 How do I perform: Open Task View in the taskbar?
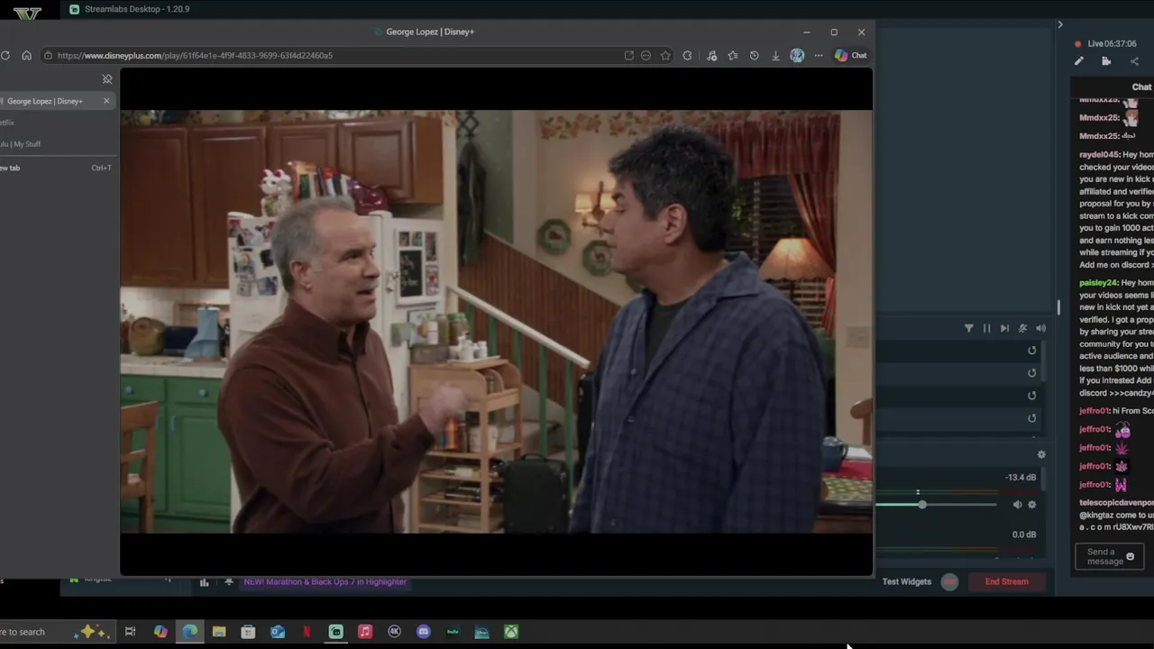(130, 632)
